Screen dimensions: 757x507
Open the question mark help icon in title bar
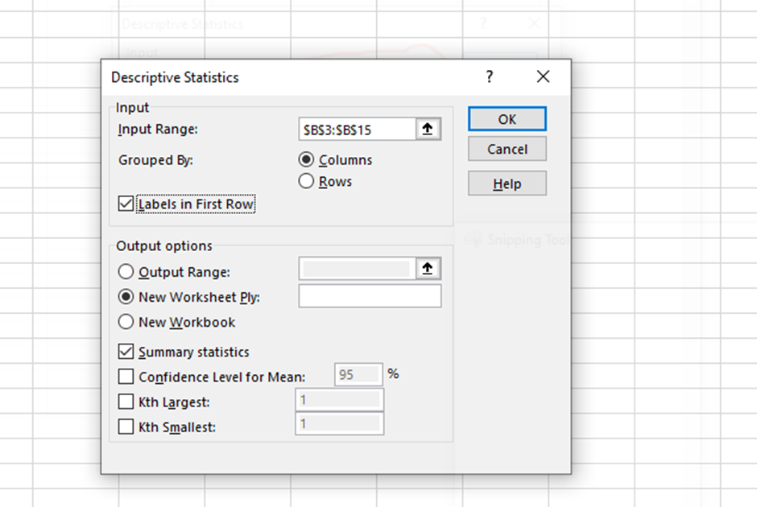489,76
